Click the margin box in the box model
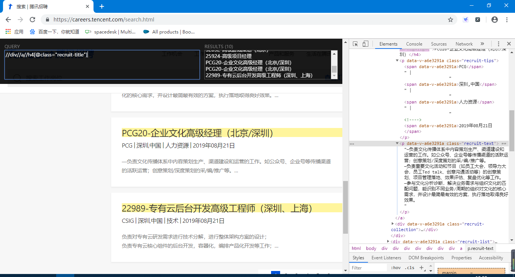The height and width of the screenshot is (277, 515). click(471, 272)
